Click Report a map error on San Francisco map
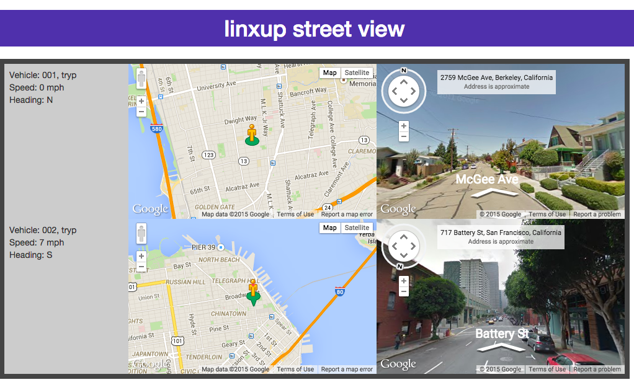634x390 pixels. (x=347, y=370)
